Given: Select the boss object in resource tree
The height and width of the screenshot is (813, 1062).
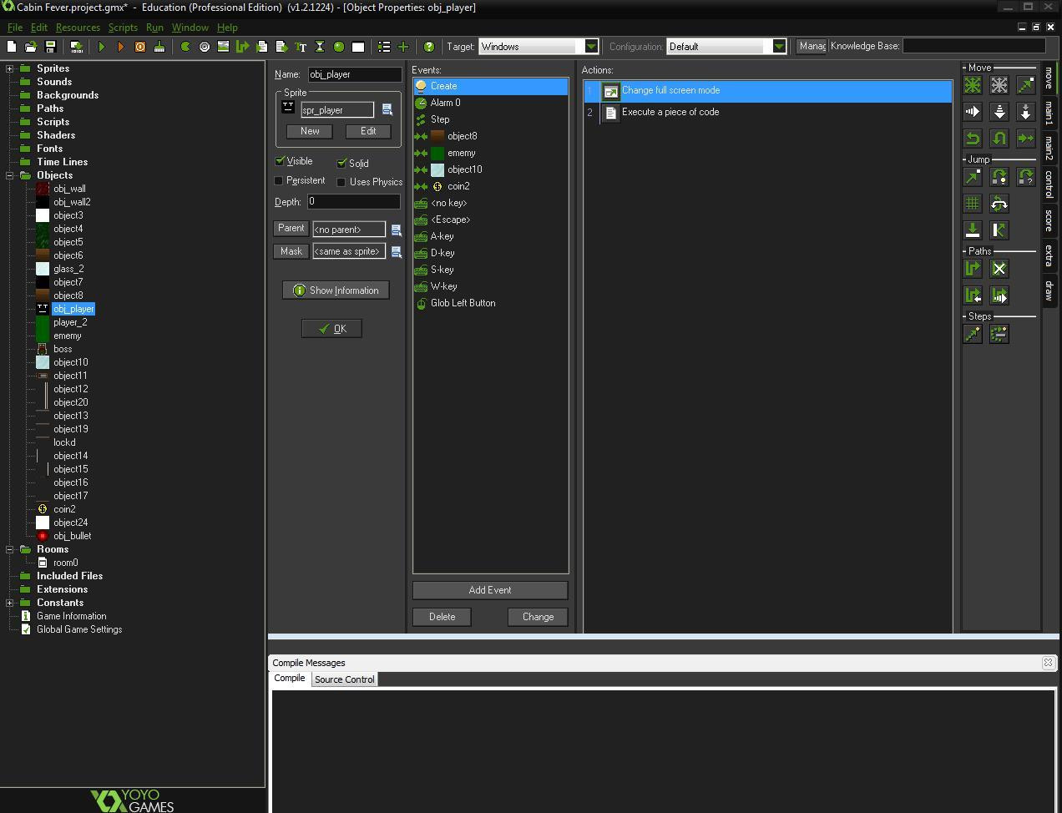Looking at the screenshot, I should pos(63,349).
